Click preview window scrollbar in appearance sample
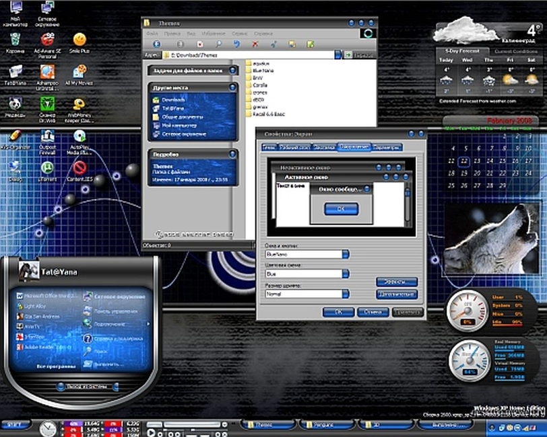The image size is (547, 437). [408, 204]
